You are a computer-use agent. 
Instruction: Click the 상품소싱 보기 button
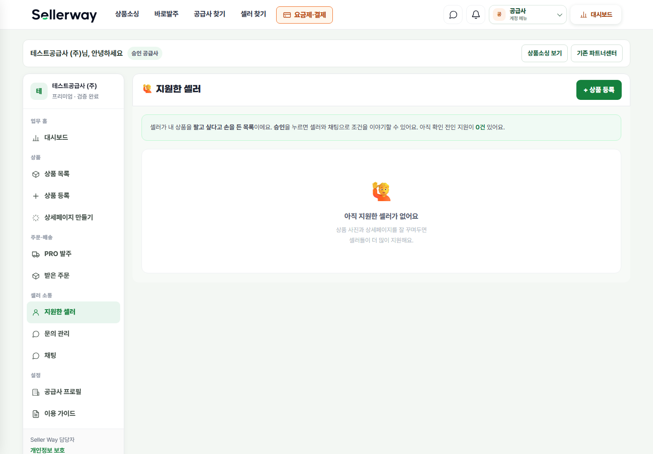[x=545, y=53]
